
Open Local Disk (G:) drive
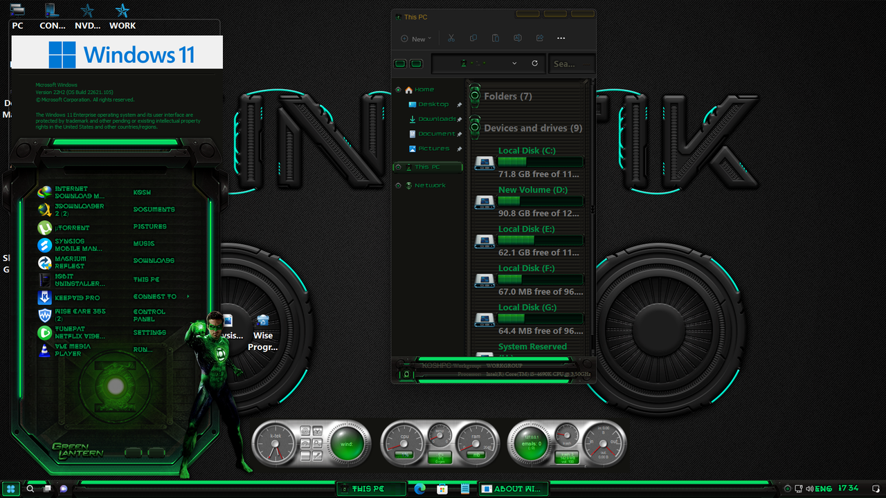[x=529, y=320]
